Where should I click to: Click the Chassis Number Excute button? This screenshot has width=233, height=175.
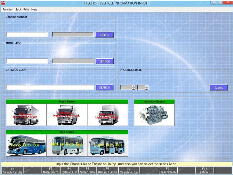click(104, 35)
